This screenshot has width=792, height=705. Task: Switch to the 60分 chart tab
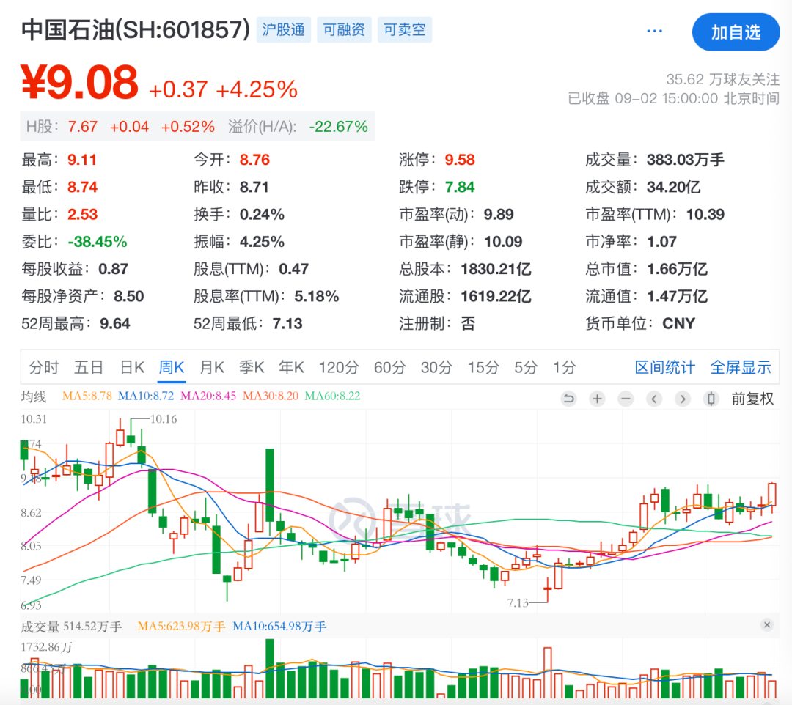coord(389,367)
